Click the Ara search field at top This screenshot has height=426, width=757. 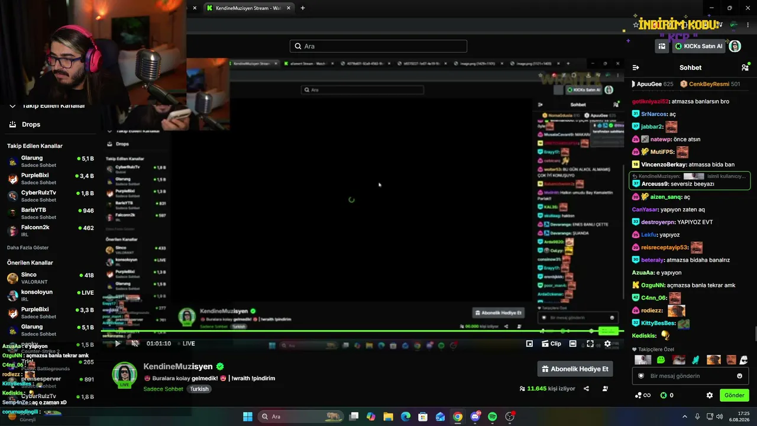click(378, 46)
